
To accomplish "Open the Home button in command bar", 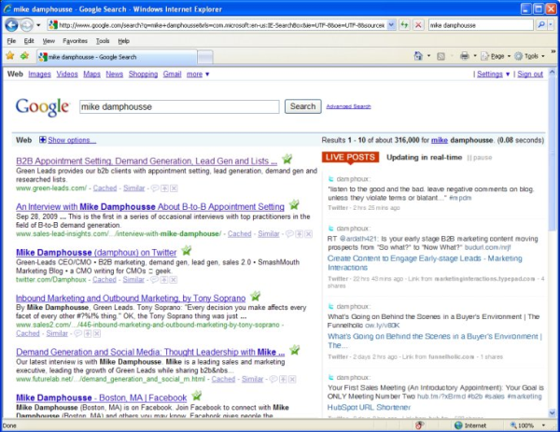I will click(x=418, y=56).
